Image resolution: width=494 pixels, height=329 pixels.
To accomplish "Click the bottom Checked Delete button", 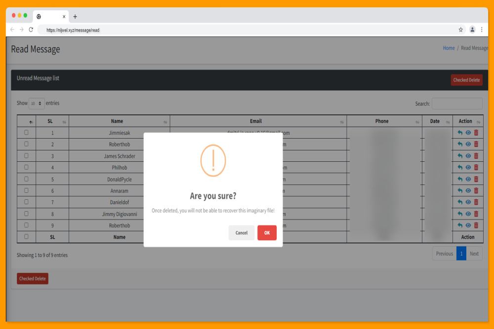I will point(33,278).
